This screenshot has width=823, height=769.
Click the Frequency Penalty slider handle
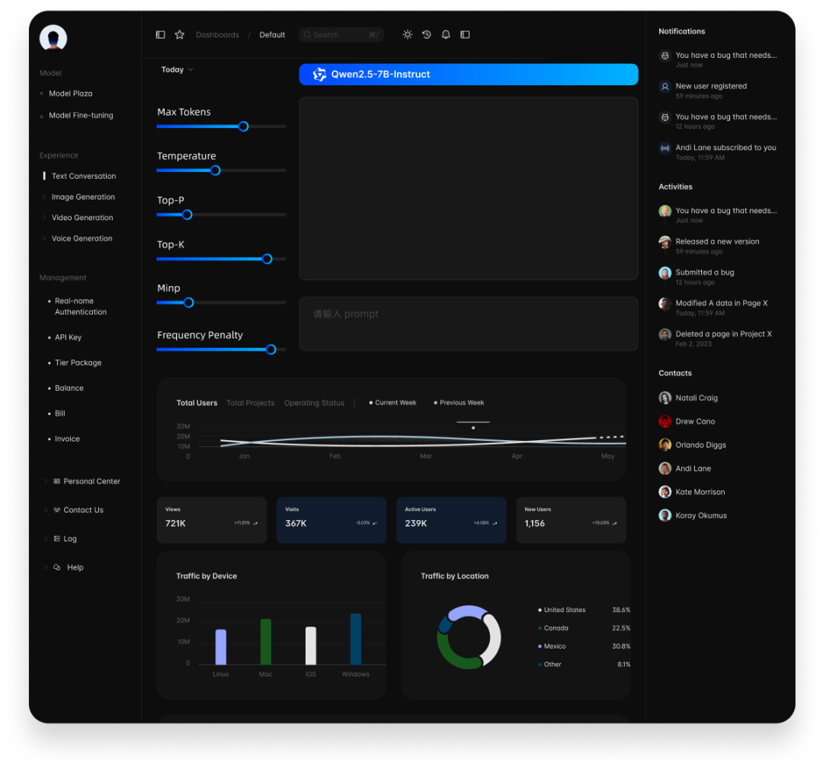271,349
